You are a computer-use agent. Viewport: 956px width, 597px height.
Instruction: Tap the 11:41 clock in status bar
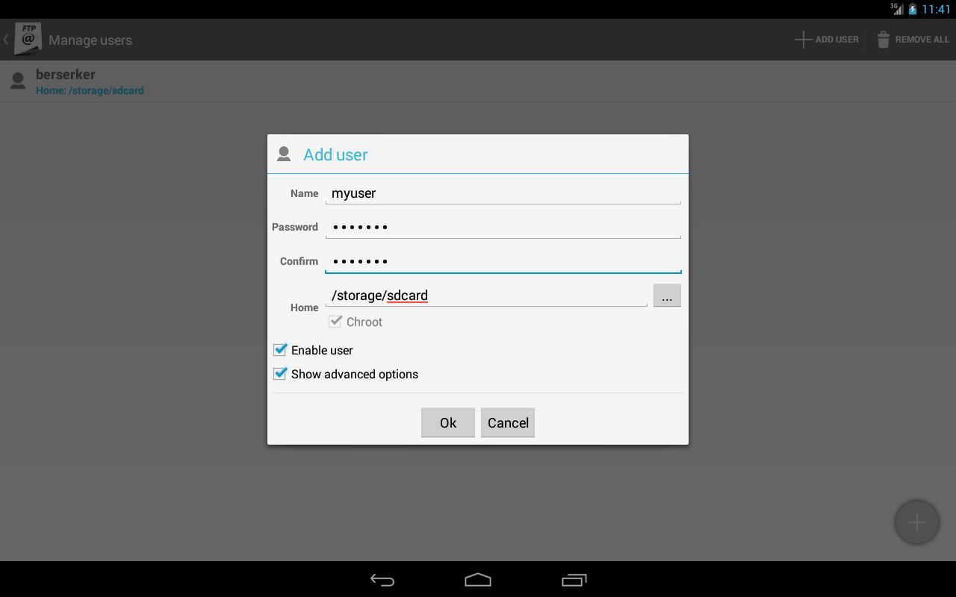pyautogui.click(x=936, y=10)
